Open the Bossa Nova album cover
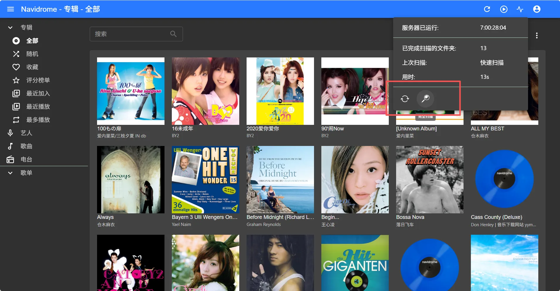 (x=430, y=180)
